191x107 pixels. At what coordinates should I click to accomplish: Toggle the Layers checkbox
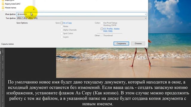[x=62, y=37]
